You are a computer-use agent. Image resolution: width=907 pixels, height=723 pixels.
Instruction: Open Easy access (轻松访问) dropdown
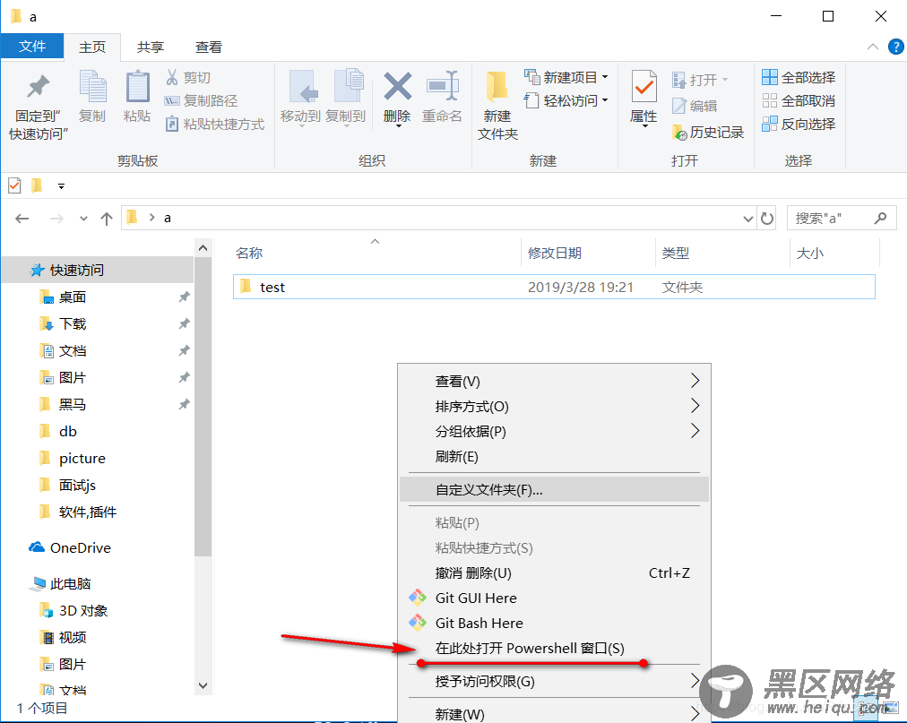pyautogui.click(x=566, y=100)
